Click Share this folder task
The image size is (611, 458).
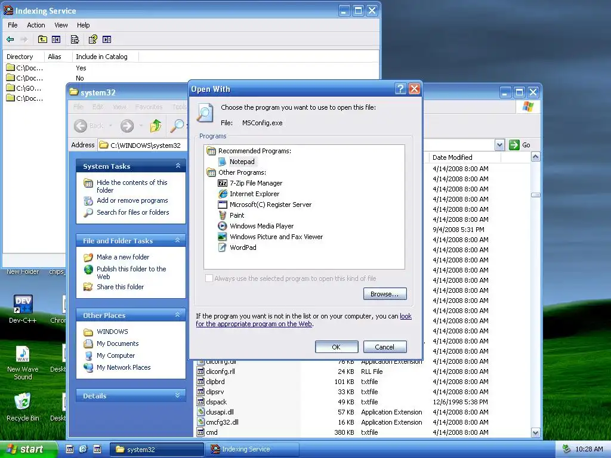tap(120, 287)
